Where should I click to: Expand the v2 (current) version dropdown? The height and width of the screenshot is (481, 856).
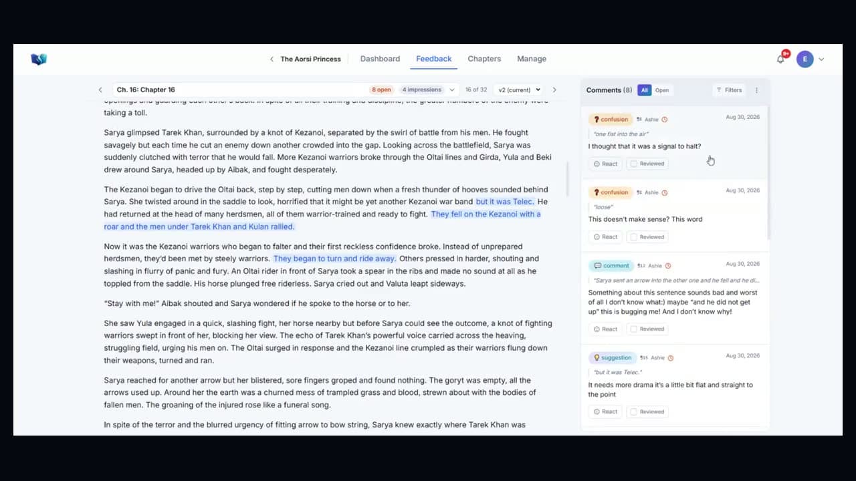(520, 90)
